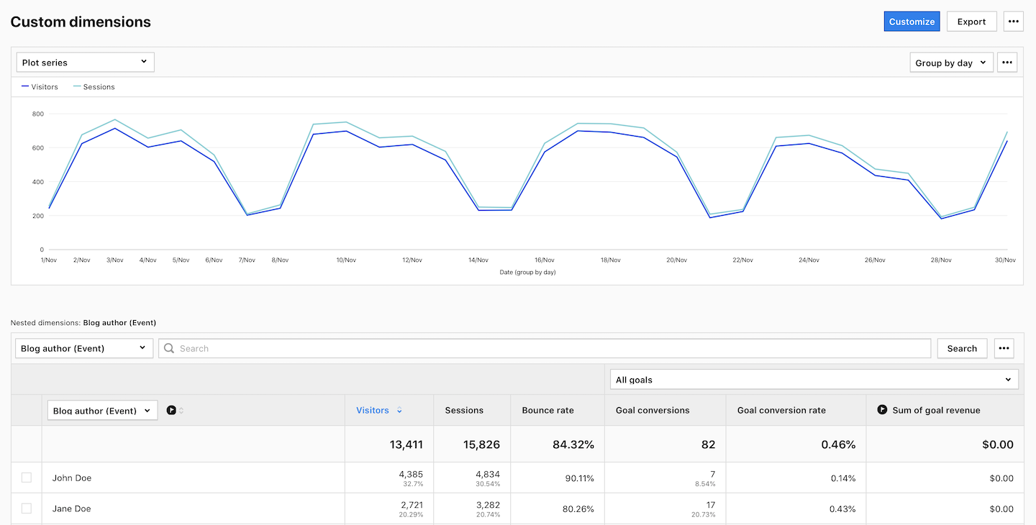1036x525 pixels.
Task: Click the table Search input field
Action: pos(545,348)
